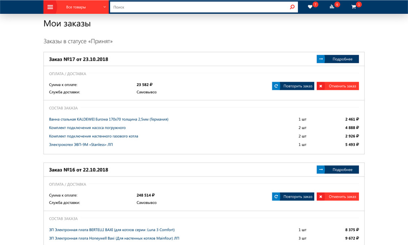Open the hamburger menu icon
This screenshot has height=245, width=408.
(x=50, y=7)
